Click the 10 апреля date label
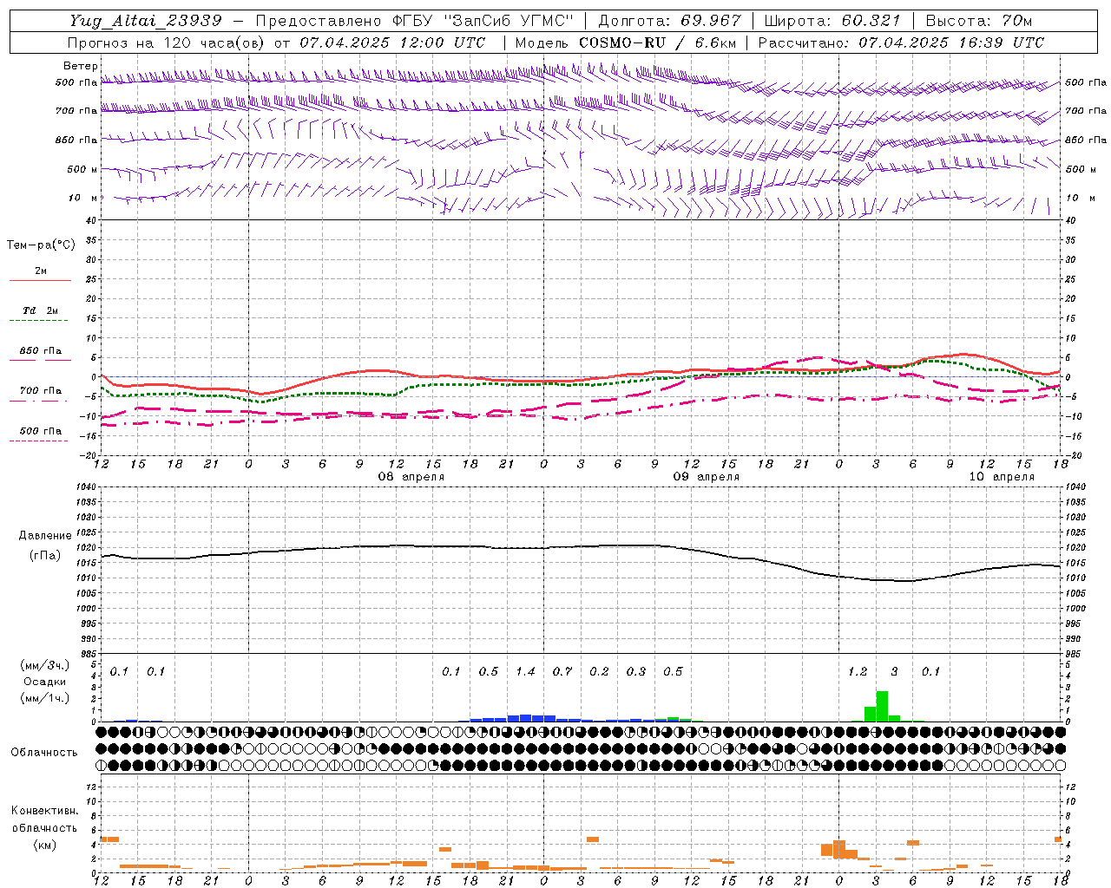The image size is (1111, 888). point(1002,476)
